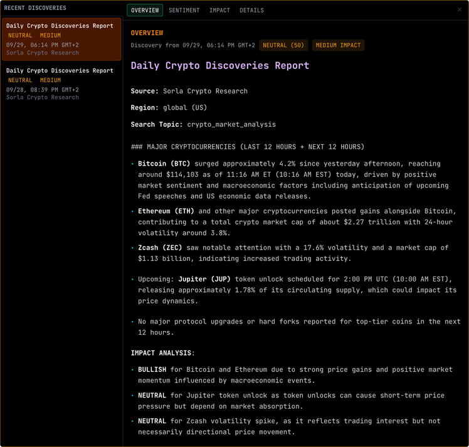Click the BULLISH label in impact analysis
The image size is (469, 447).
point(152,369)
